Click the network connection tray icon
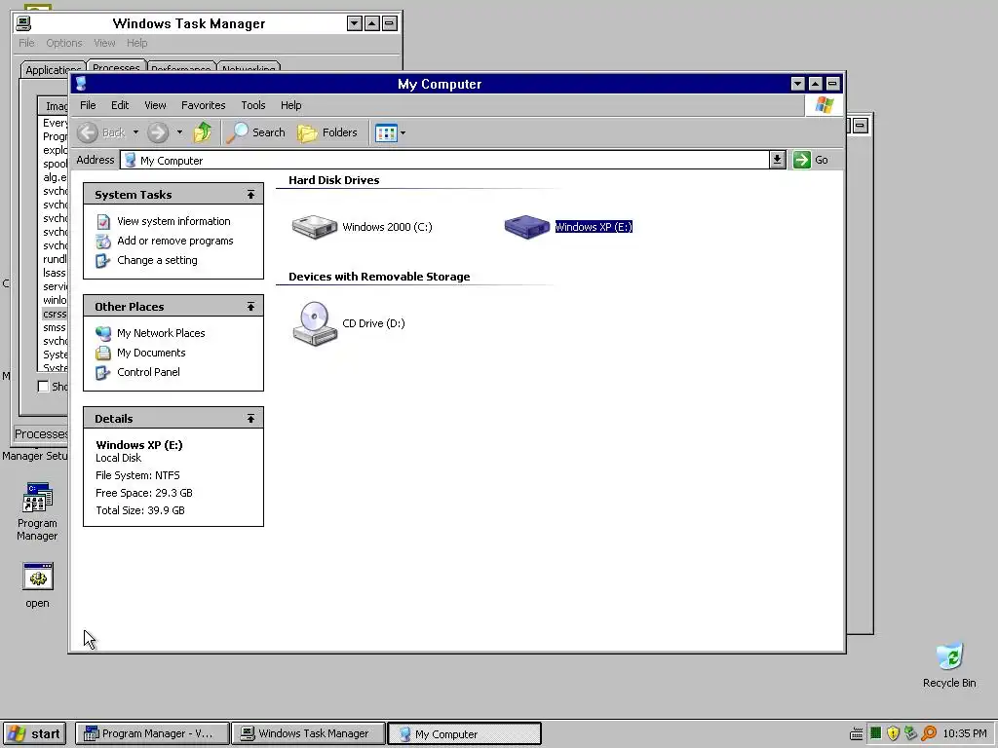This screenshot has height=748, width=998. tap(911, 733)
